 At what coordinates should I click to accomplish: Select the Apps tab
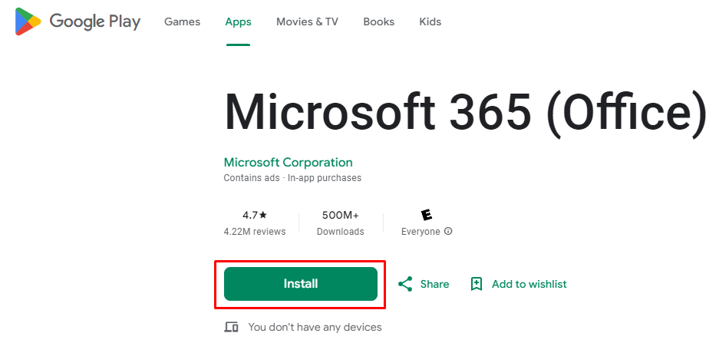[238, 22]
